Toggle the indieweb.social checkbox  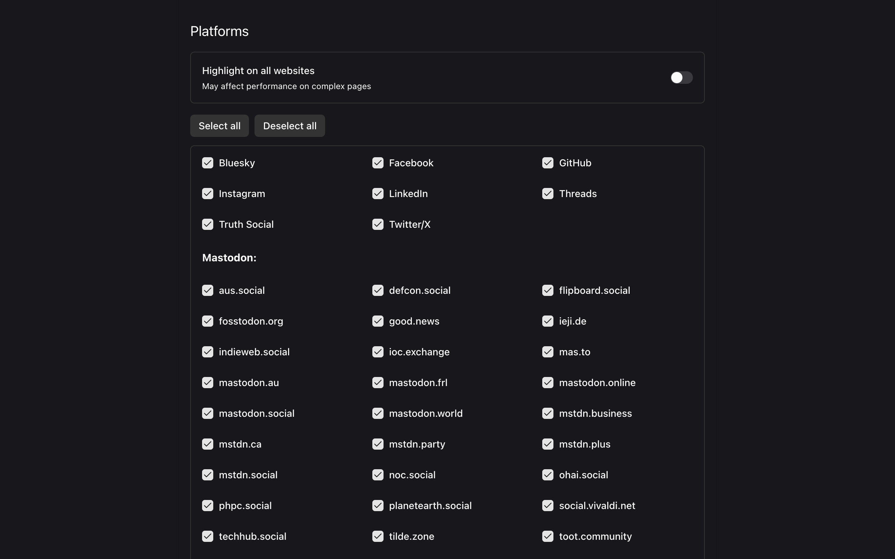coord(207,351)
